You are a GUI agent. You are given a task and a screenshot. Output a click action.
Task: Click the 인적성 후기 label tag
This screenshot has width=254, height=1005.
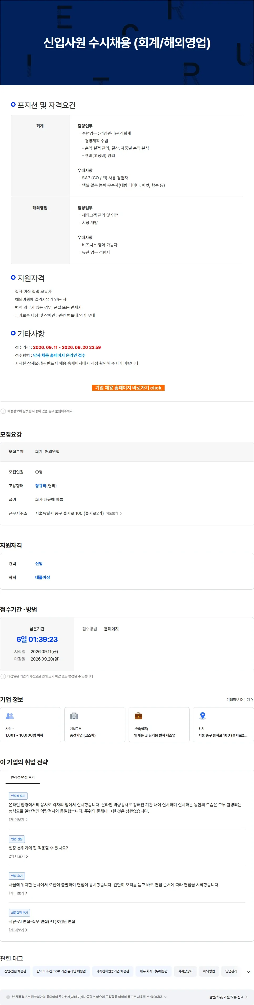[18, 795]
